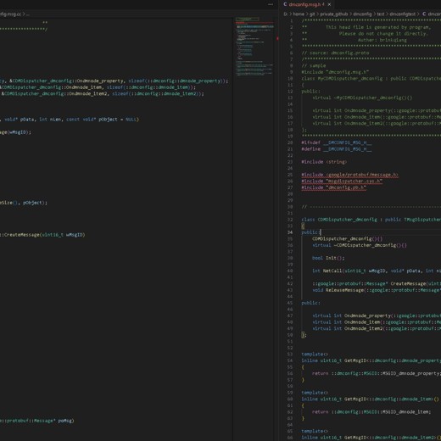This screenshot has height=441, width=441.
Task: Click 'CreateMessage' declaration on line 42
Action: [x=408, y=283]
